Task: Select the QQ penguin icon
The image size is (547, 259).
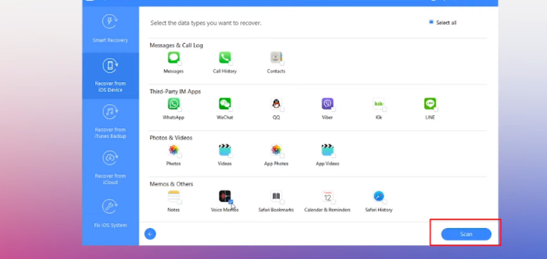Action: point(276,104)
